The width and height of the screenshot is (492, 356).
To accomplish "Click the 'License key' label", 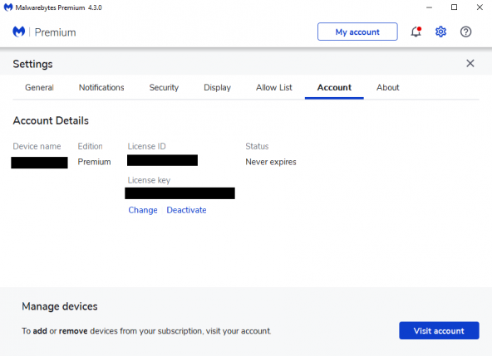I will [149, 180].
